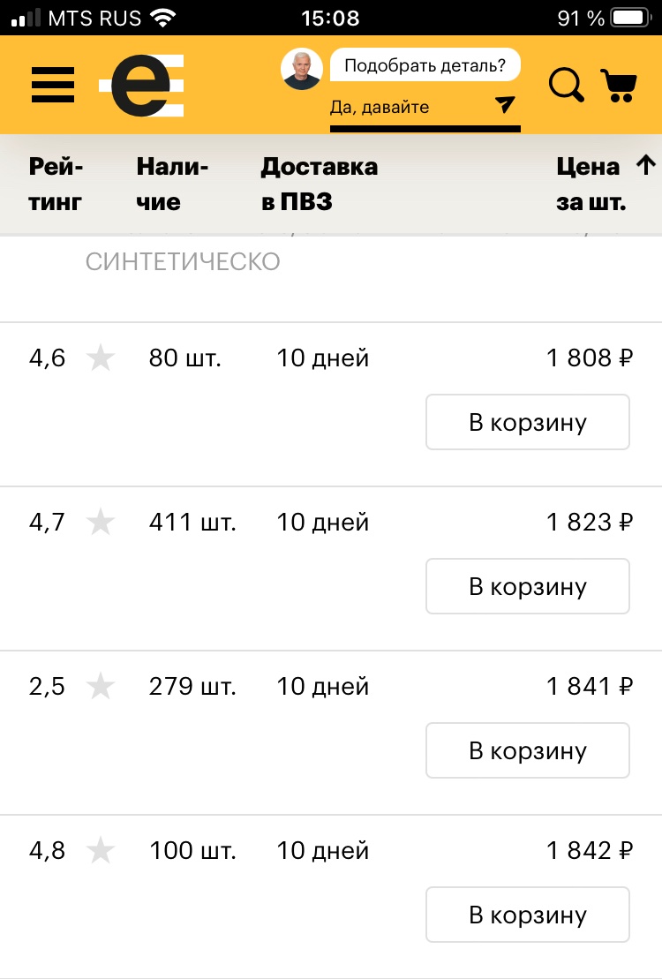Open the hamburger menu
The height and width of the screenshot is (979, 662).
point(53,85)
